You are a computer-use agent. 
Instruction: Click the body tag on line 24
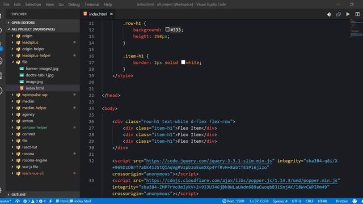(109, 108)
